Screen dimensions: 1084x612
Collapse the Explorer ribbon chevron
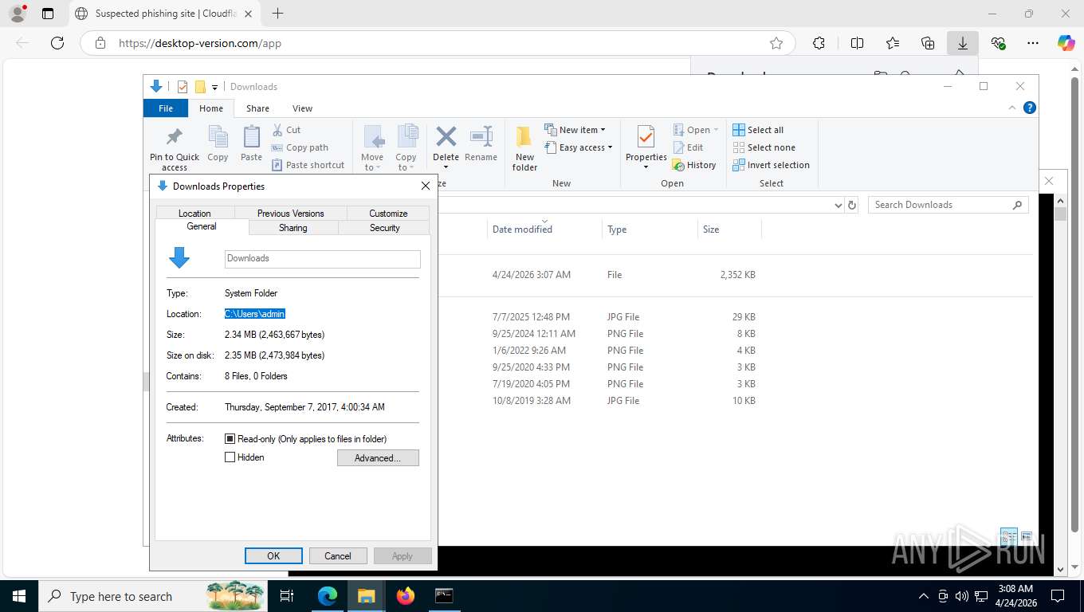1012,108
